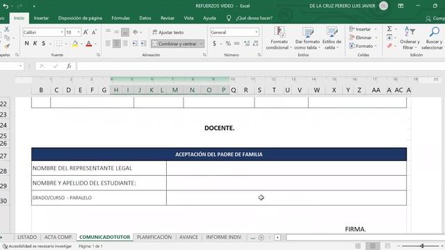
Task: Open the Fórmulas ribbon tab
Action: (120, 18)
